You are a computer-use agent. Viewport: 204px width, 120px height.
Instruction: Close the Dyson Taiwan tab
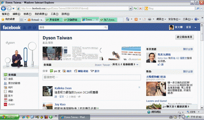[97, 20]
